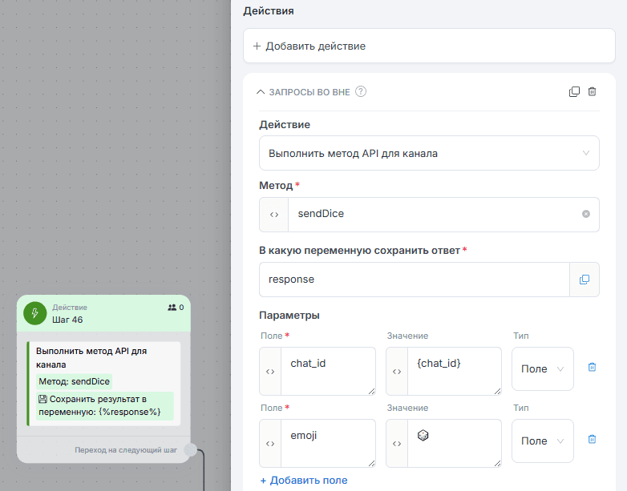Click 'Выполнить метод API для канала' card text
The image size is (627, 491).
91,357
